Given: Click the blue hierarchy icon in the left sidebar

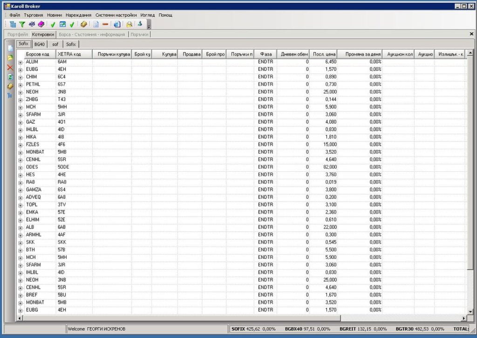Looking at the screenshot, I should pos(10,96).
